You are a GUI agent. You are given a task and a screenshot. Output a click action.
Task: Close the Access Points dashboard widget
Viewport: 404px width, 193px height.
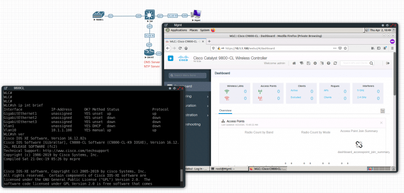pyautogui.click(x=381, y=123)
